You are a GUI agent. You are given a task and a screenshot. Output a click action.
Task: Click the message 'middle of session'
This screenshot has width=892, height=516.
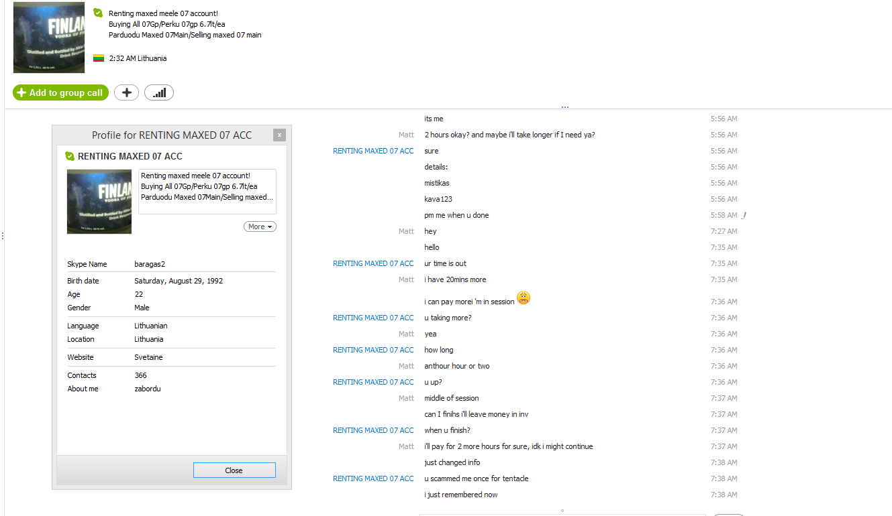(452, 398)
